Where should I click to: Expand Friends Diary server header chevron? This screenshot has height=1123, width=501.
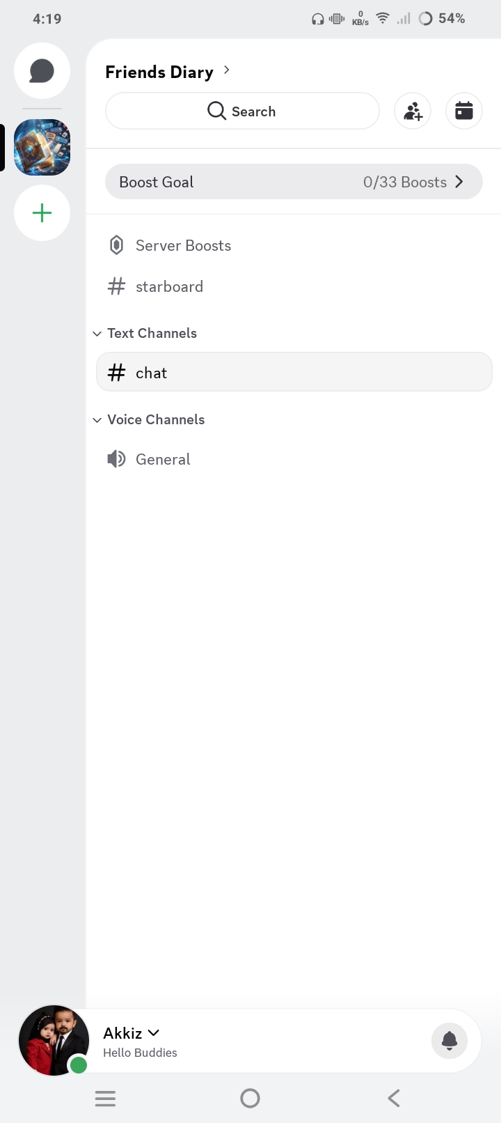[x=227, y=70]
